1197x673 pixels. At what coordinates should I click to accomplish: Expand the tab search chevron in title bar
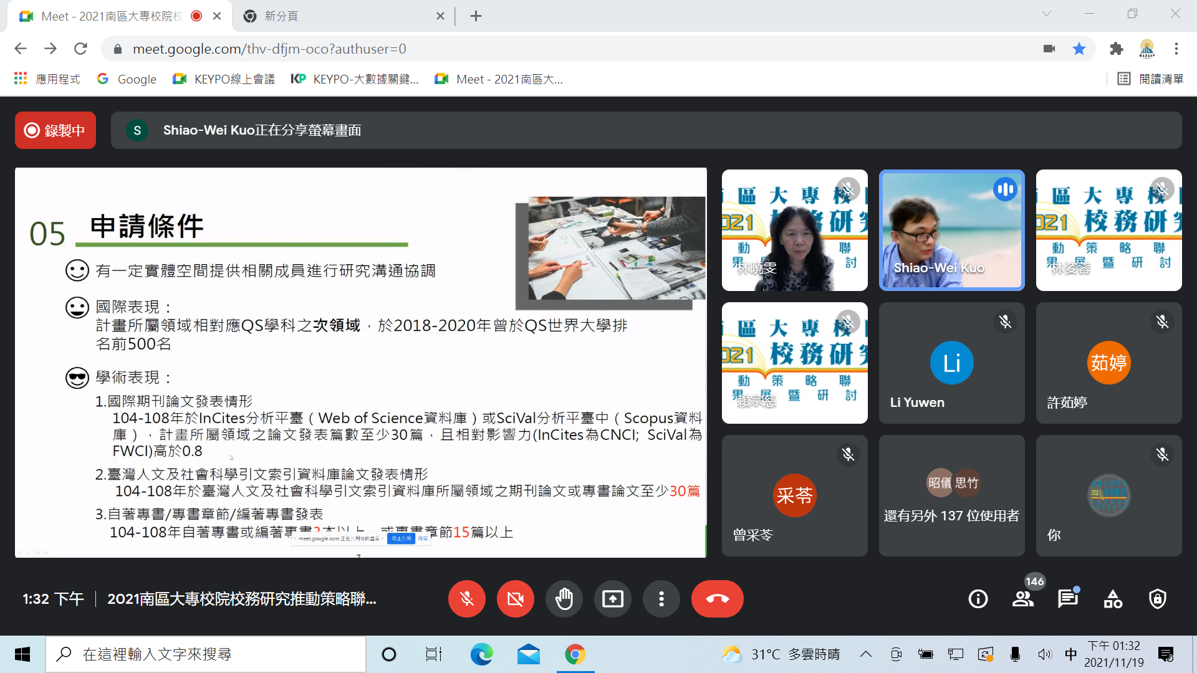click(1047, 14)
